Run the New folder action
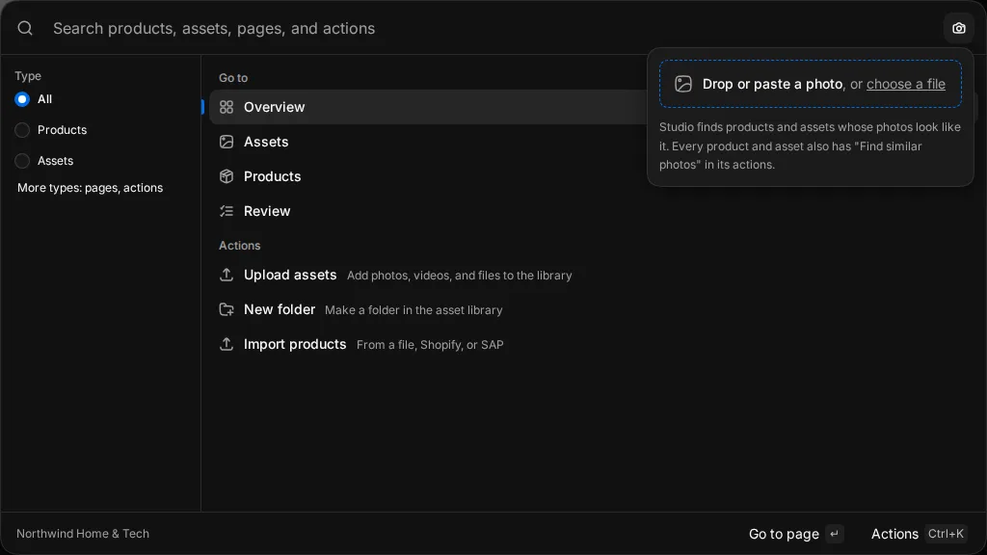Image resolution: width=987 pixels, height=555 pixels. [x=592, y=309]
